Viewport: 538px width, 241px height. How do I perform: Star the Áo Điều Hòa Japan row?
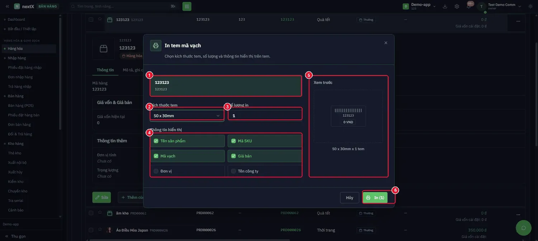pyautogui.click(x=100, y=230)
